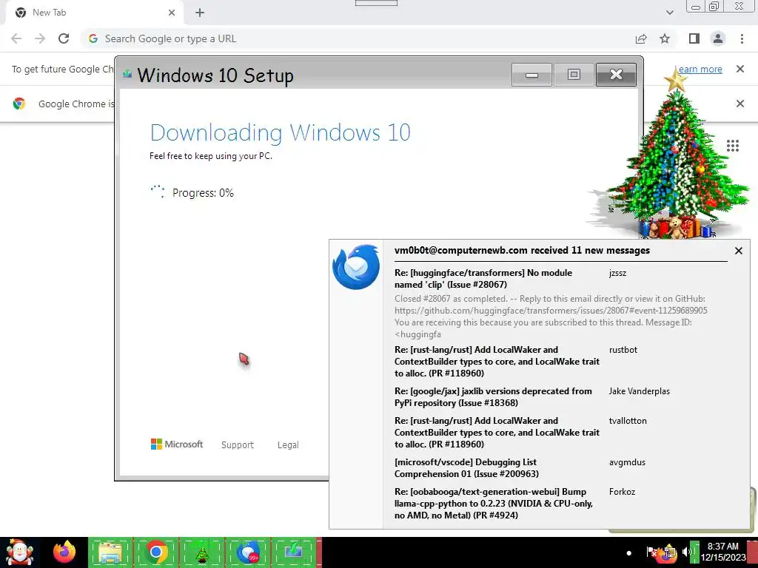Click sender name avgmdus

coord(627,462)
